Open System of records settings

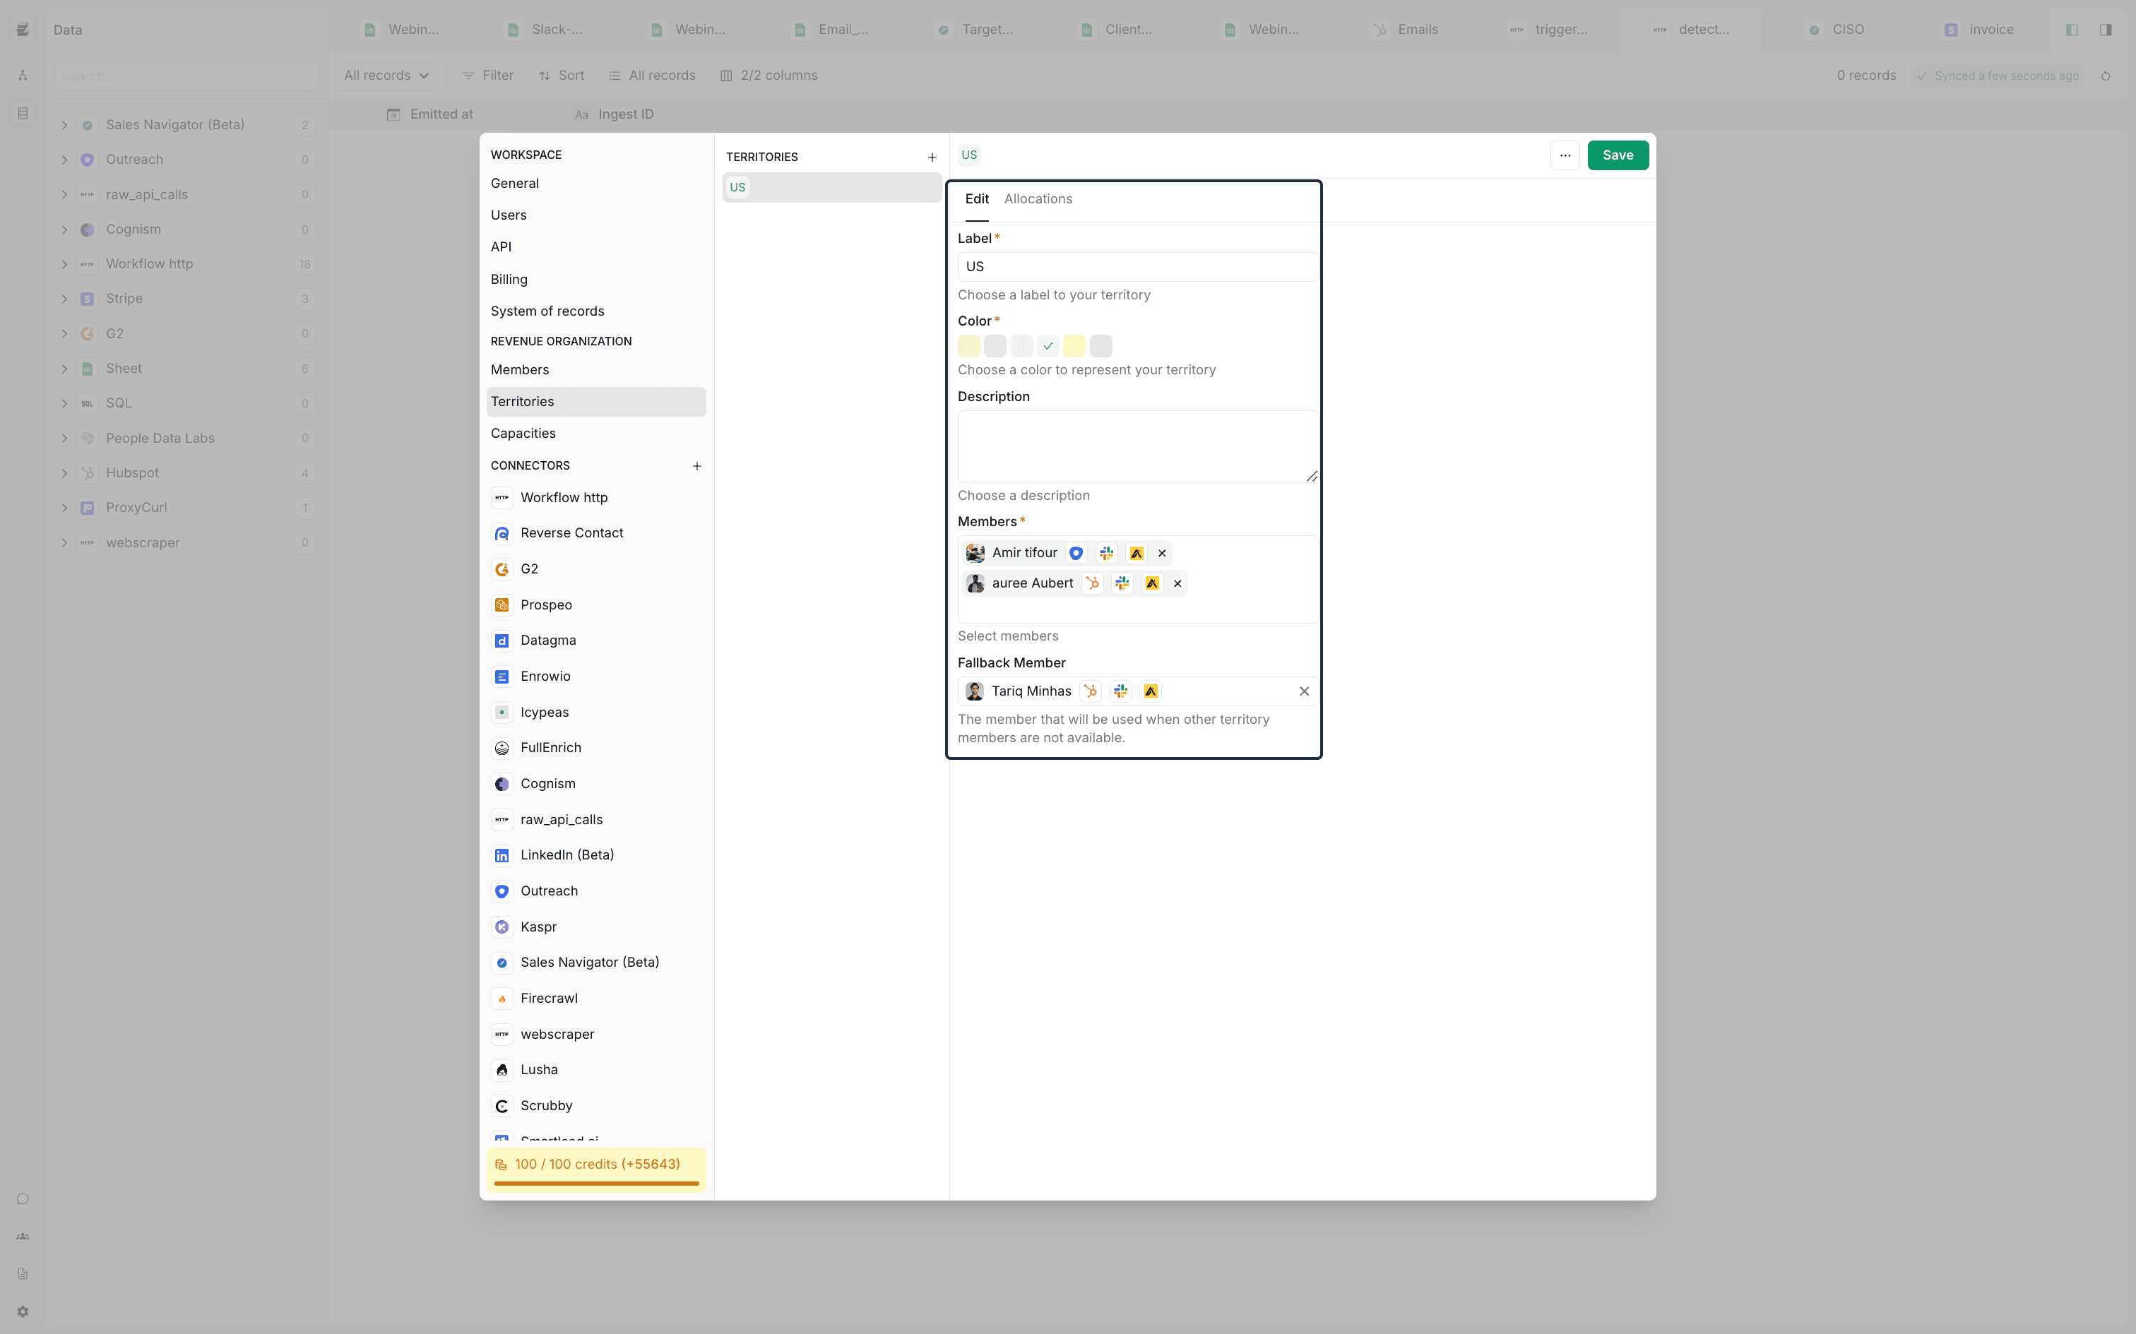pos(596,311)
